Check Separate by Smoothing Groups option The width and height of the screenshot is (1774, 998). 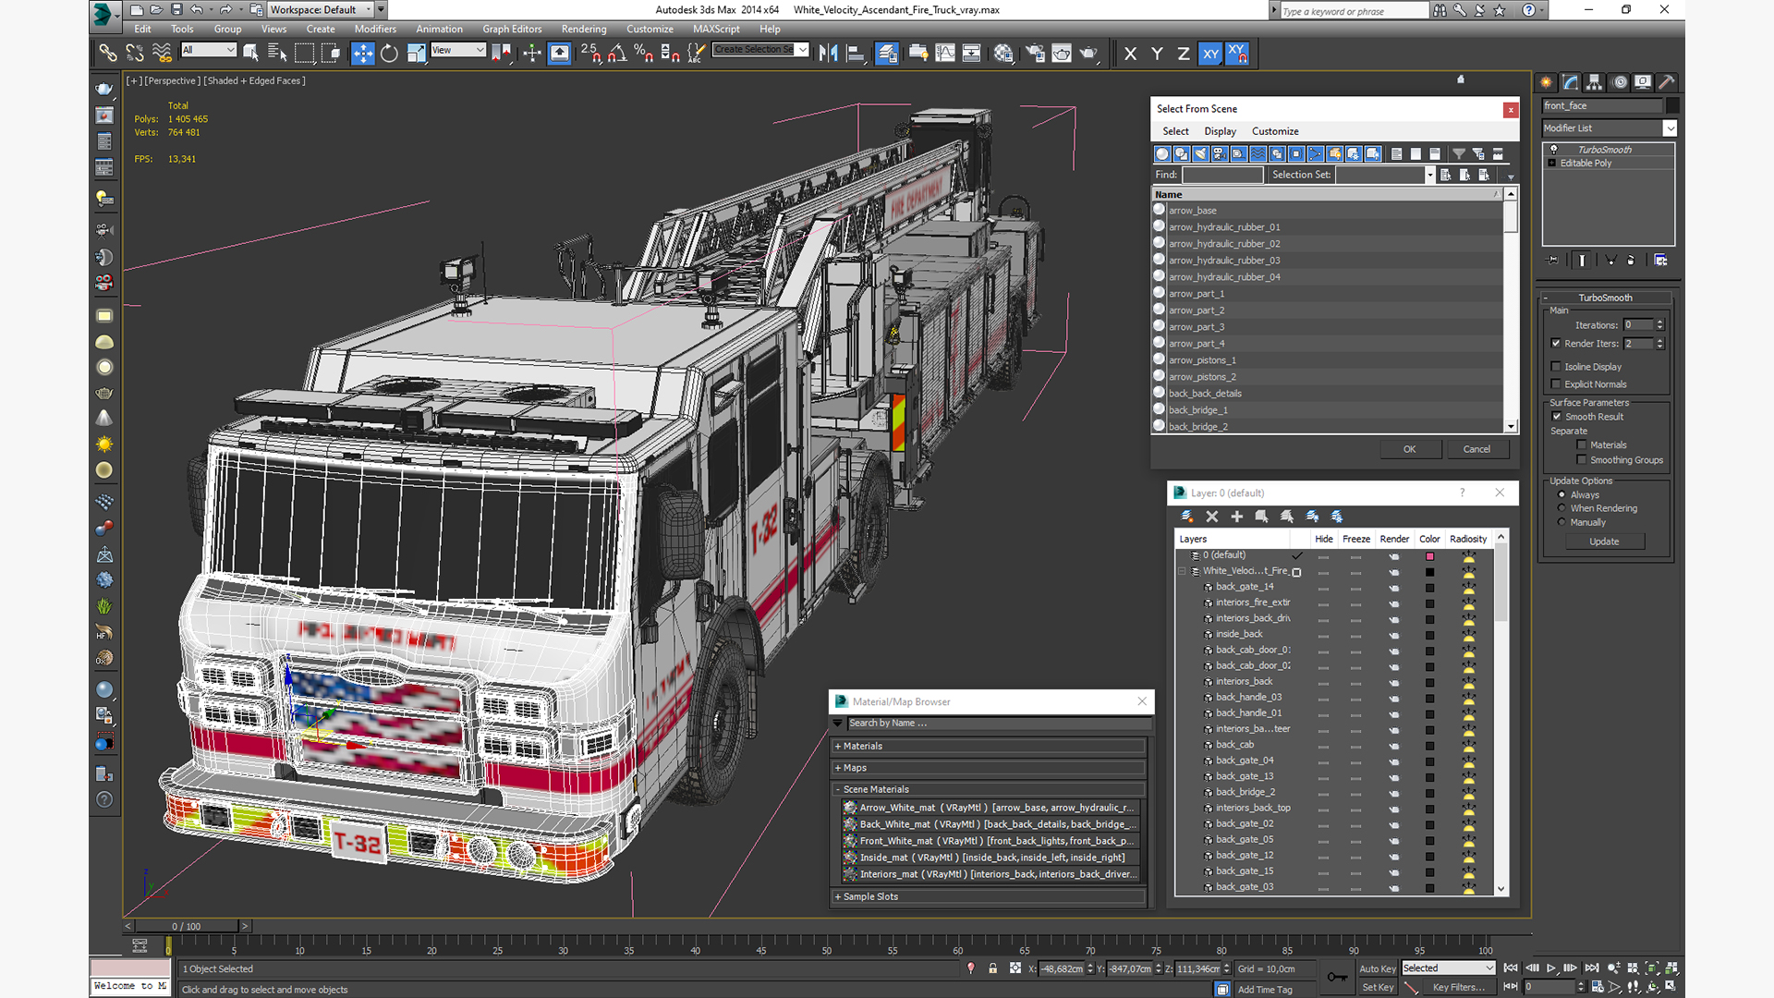[1582, 460]
